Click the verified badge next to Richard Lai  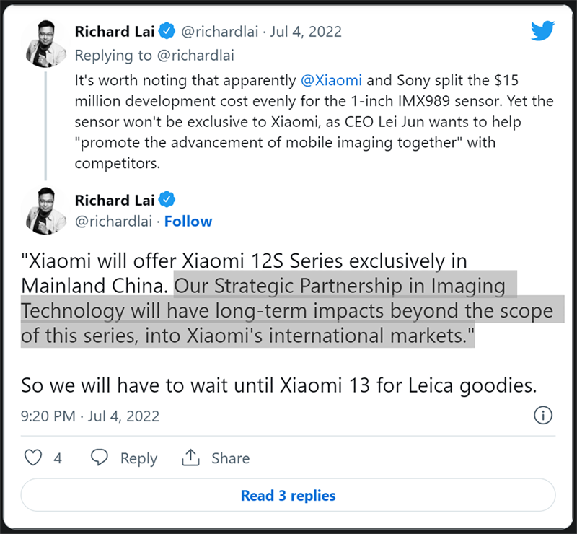coord(167,31)
